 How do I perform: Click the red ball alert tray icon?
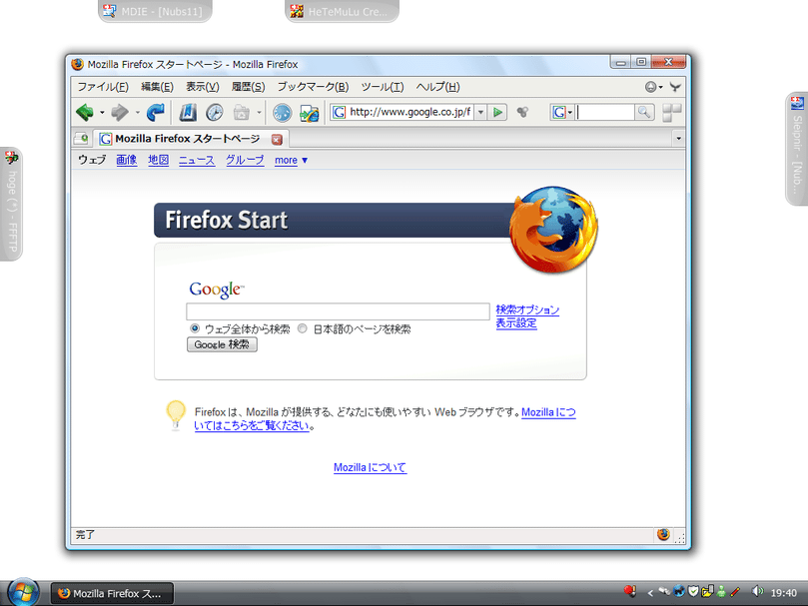coord(629,591)
